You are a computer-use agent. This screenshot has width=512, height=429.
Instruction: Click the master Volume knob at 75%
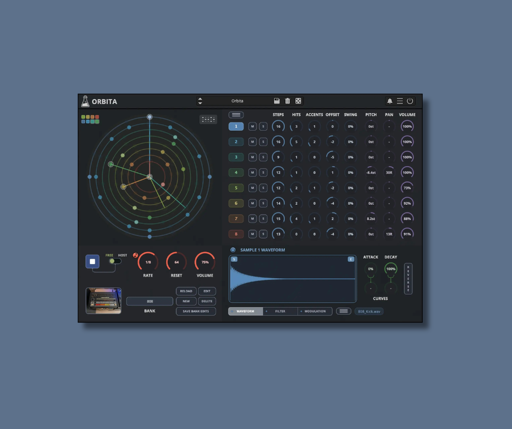click(x=205, y=262)
